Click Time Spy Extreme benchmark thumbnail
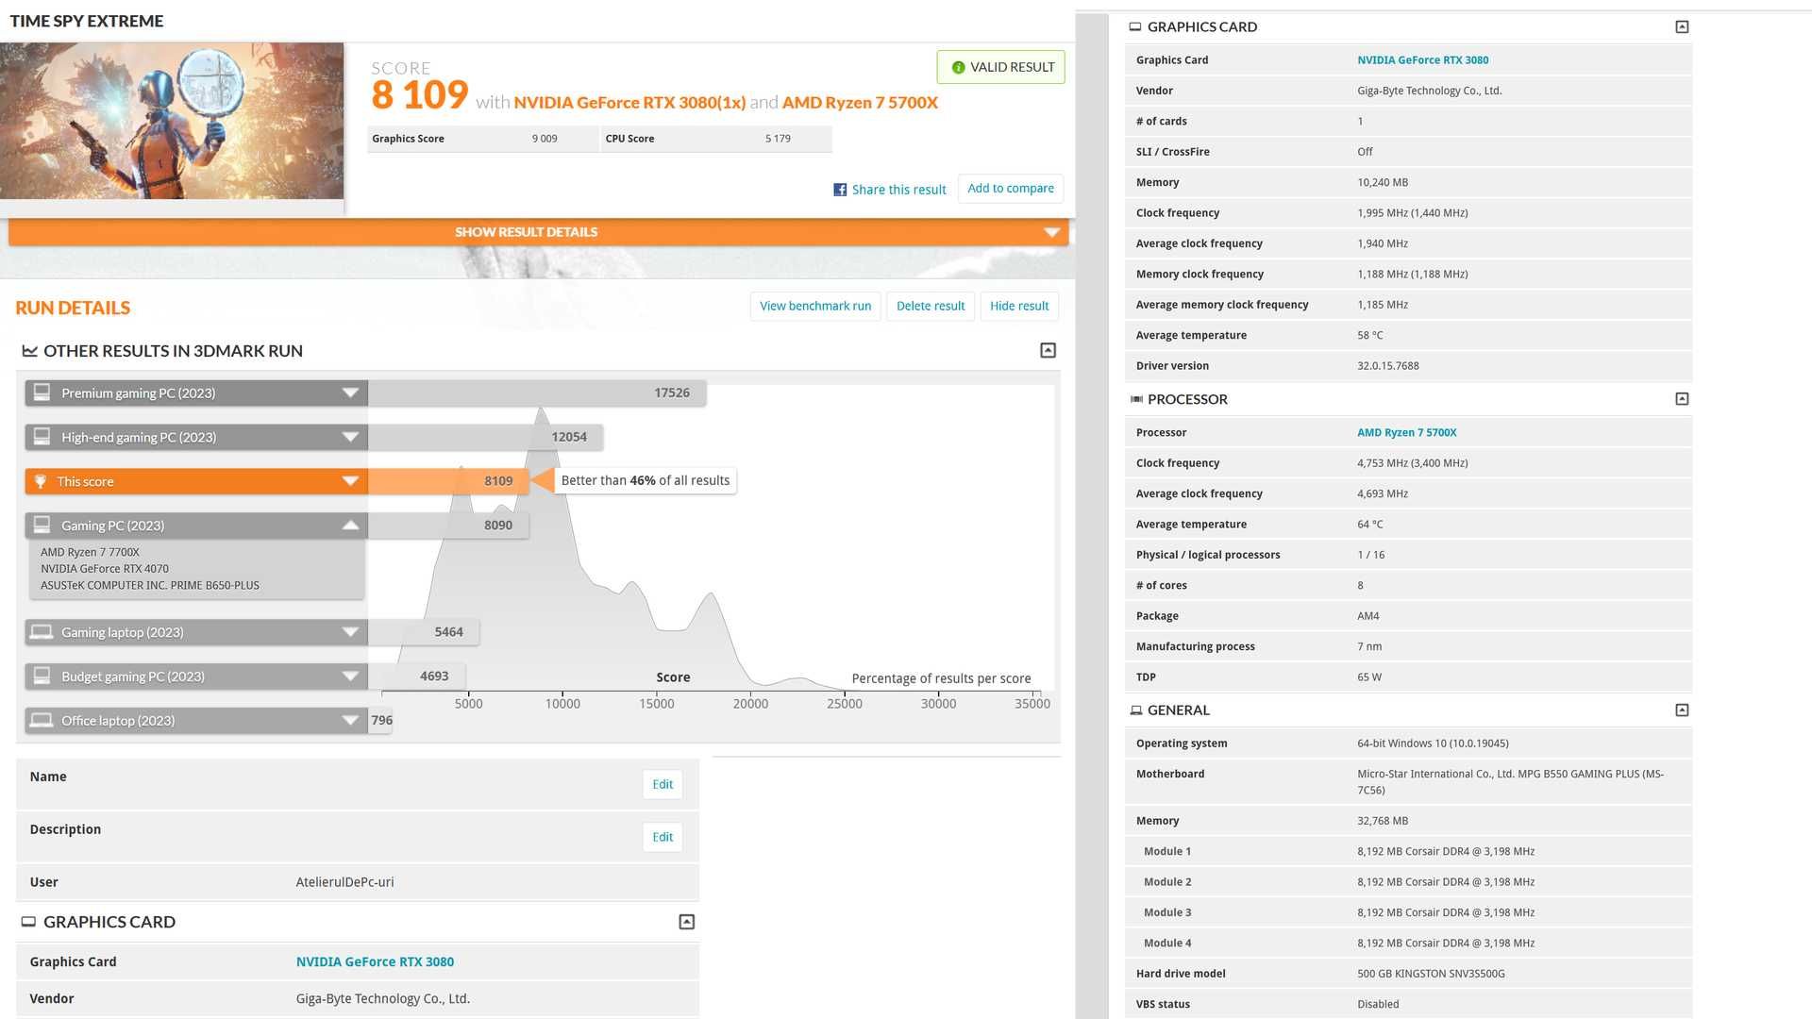 click(x=172, y=121)
